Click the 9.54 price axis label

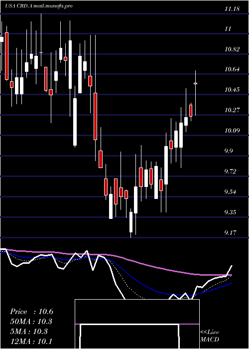pos(230,191)
